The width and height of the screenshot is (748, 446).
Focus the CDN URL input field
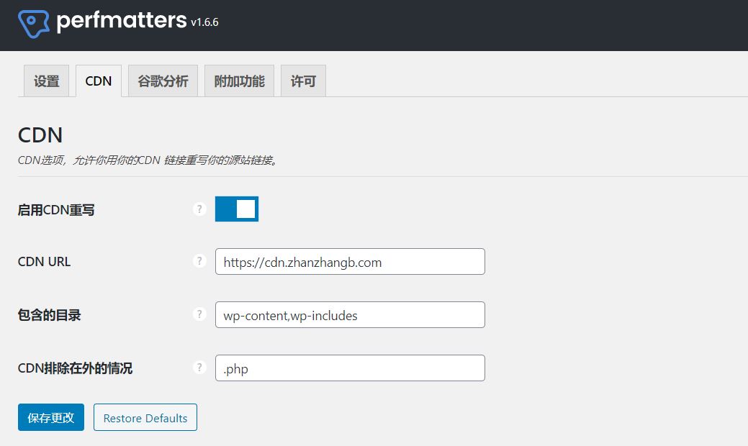[350, 262]
